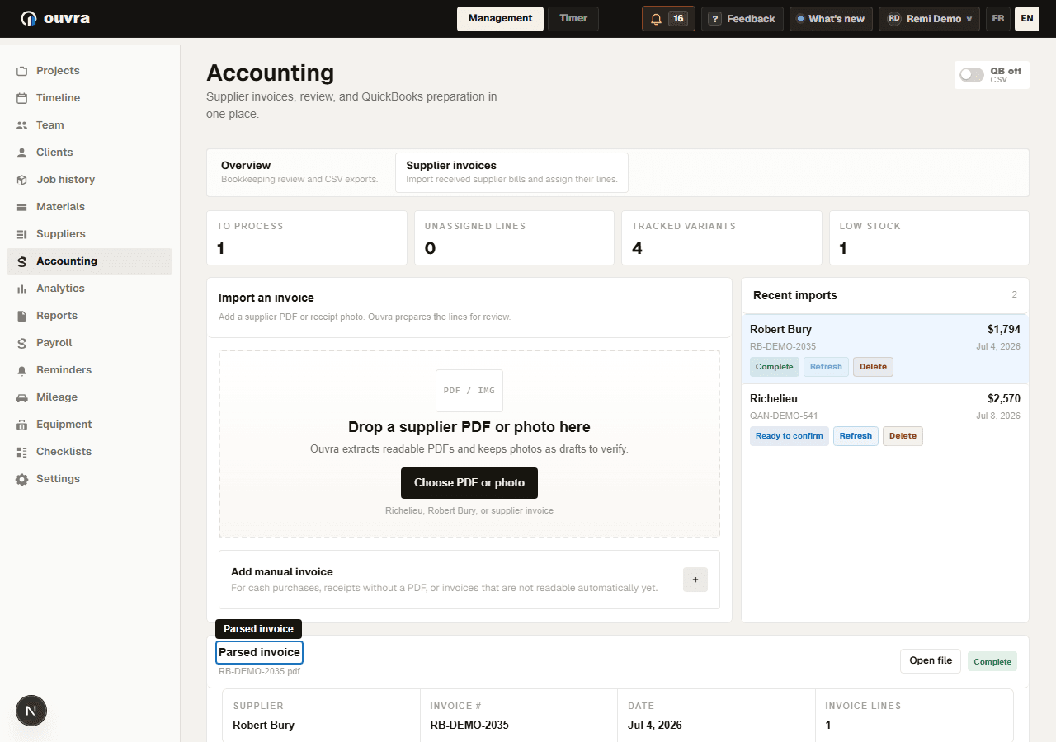Refresh the Robert Bury import
Viewport: 1056px width, 742px height.
coord(826,367)
